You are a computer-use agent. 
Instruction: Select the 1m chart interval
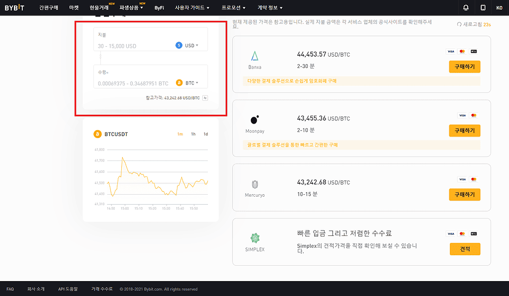click(x=180, y=134)
